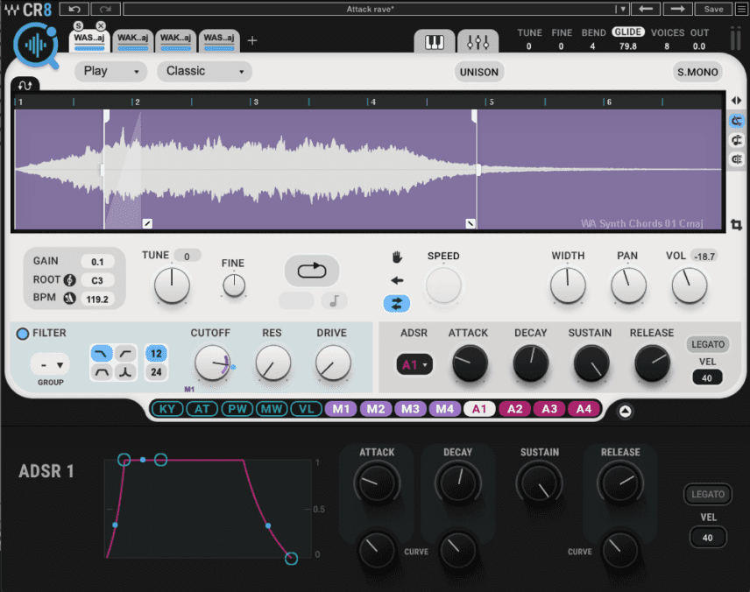
Task: Click the CR8 sample finder logo icon
Action: point(37,46)
